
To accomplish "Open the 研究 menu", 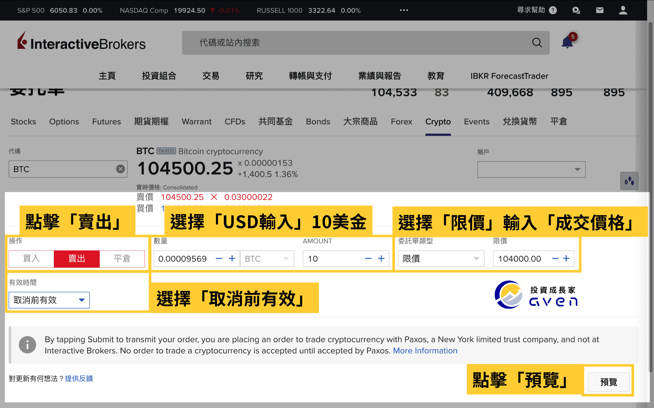I will (254, 76).
